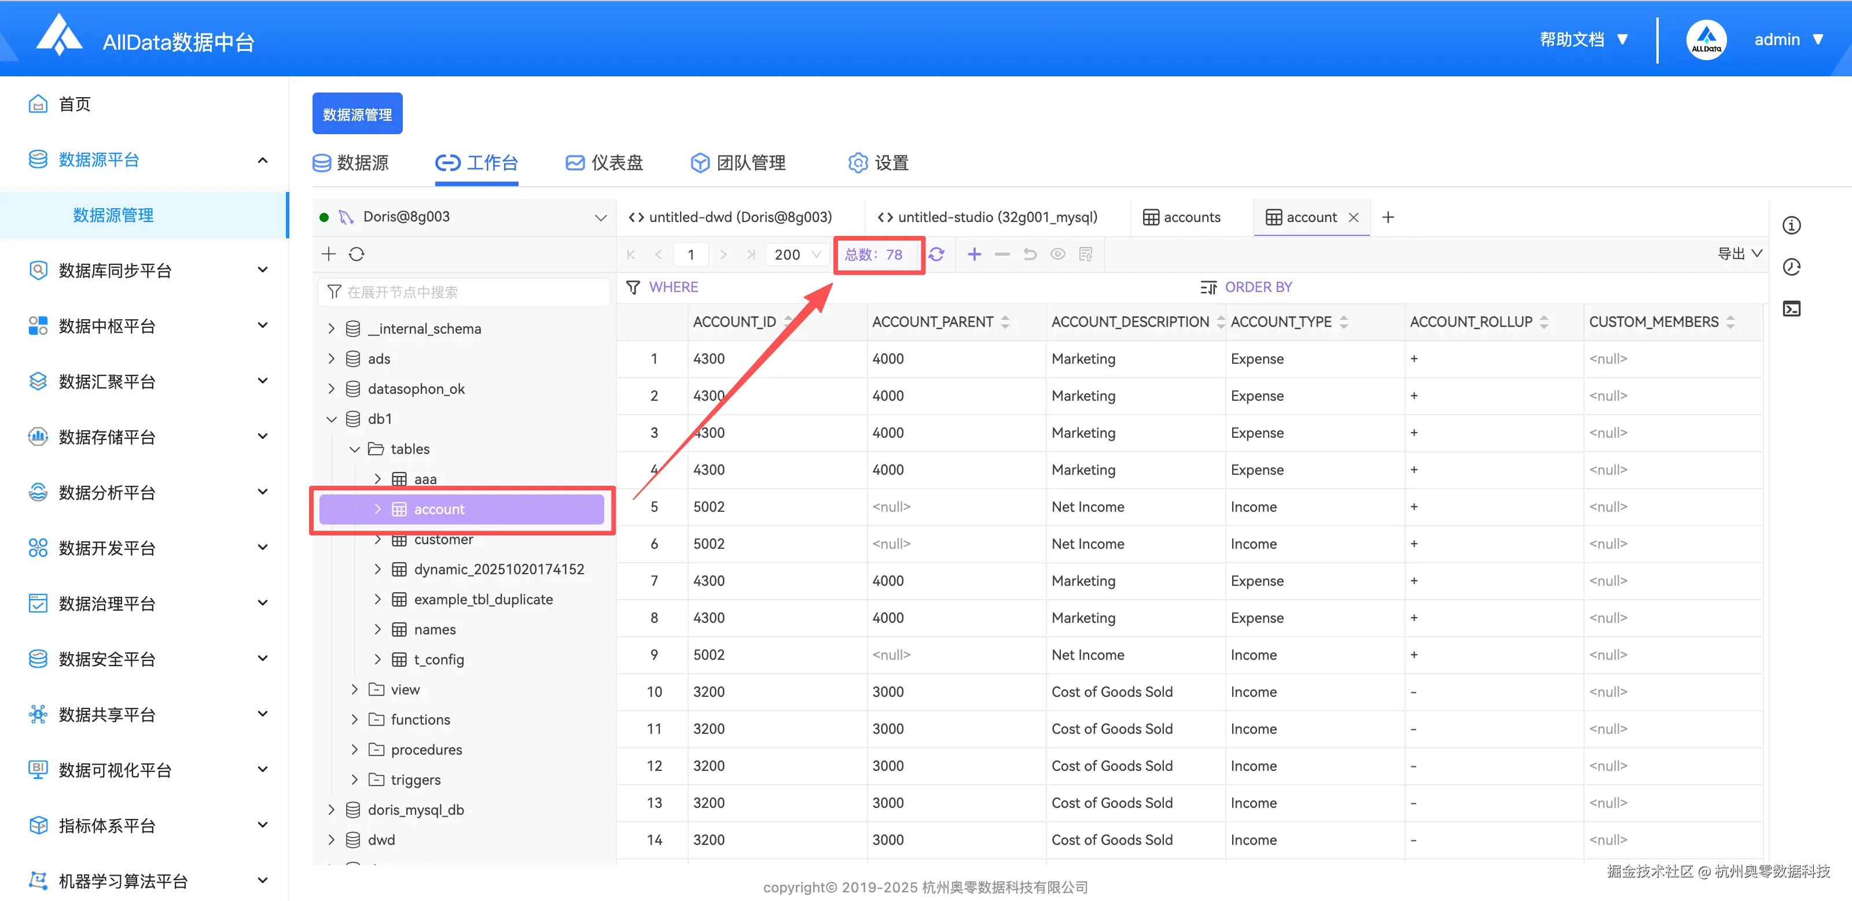This screenshot has height=901, width=1852.
Task: Open the 200 page size dropdown
Action: [x=798, y=254]
